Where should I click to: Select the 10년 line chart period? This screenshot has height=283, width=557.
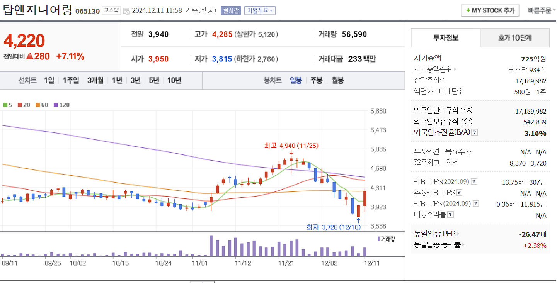click(x=174, y=80)
